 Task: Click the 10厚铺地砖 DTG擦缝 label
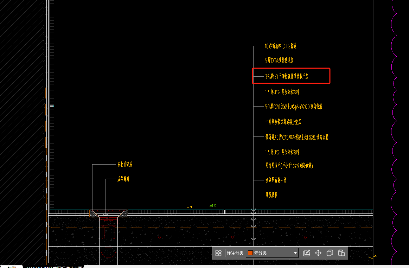(x=281, y=46)
